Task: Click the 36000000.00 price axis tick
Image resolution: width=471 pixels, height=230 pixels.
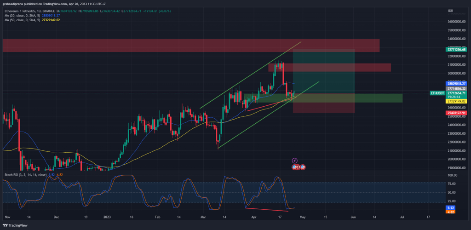Action: click(457, 22)
